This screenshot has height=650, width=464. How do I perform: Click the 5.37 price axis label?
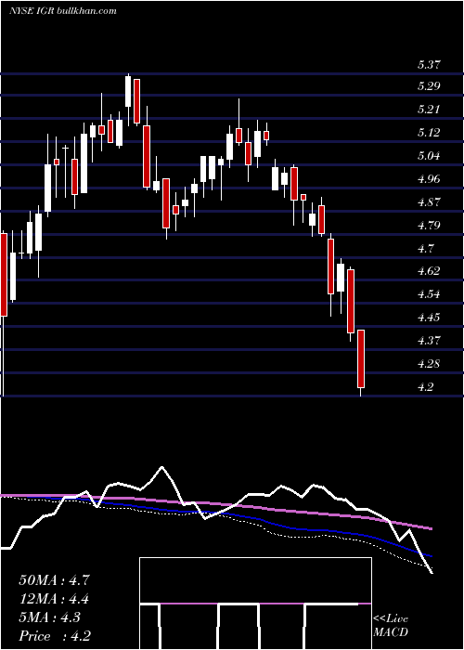pyautogui.click(x=429, y=64)
